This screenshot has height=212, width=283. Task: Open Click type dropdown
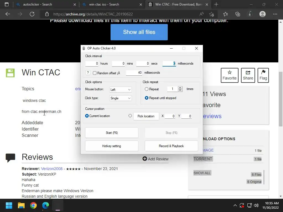(x=120, y=98)
